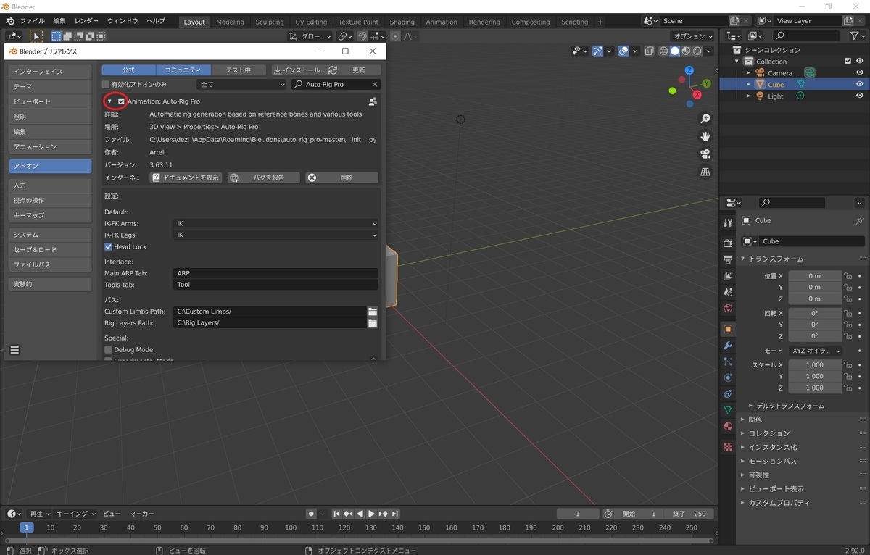Image resolution: width=870 pixels, height=555 pixels.
Task: Toggle X-ray mode icon
Action: click(649, 51)
